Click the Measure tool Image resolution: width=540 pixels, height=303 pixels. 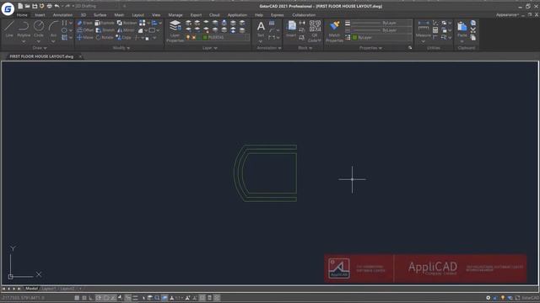(x=424, y=29)
